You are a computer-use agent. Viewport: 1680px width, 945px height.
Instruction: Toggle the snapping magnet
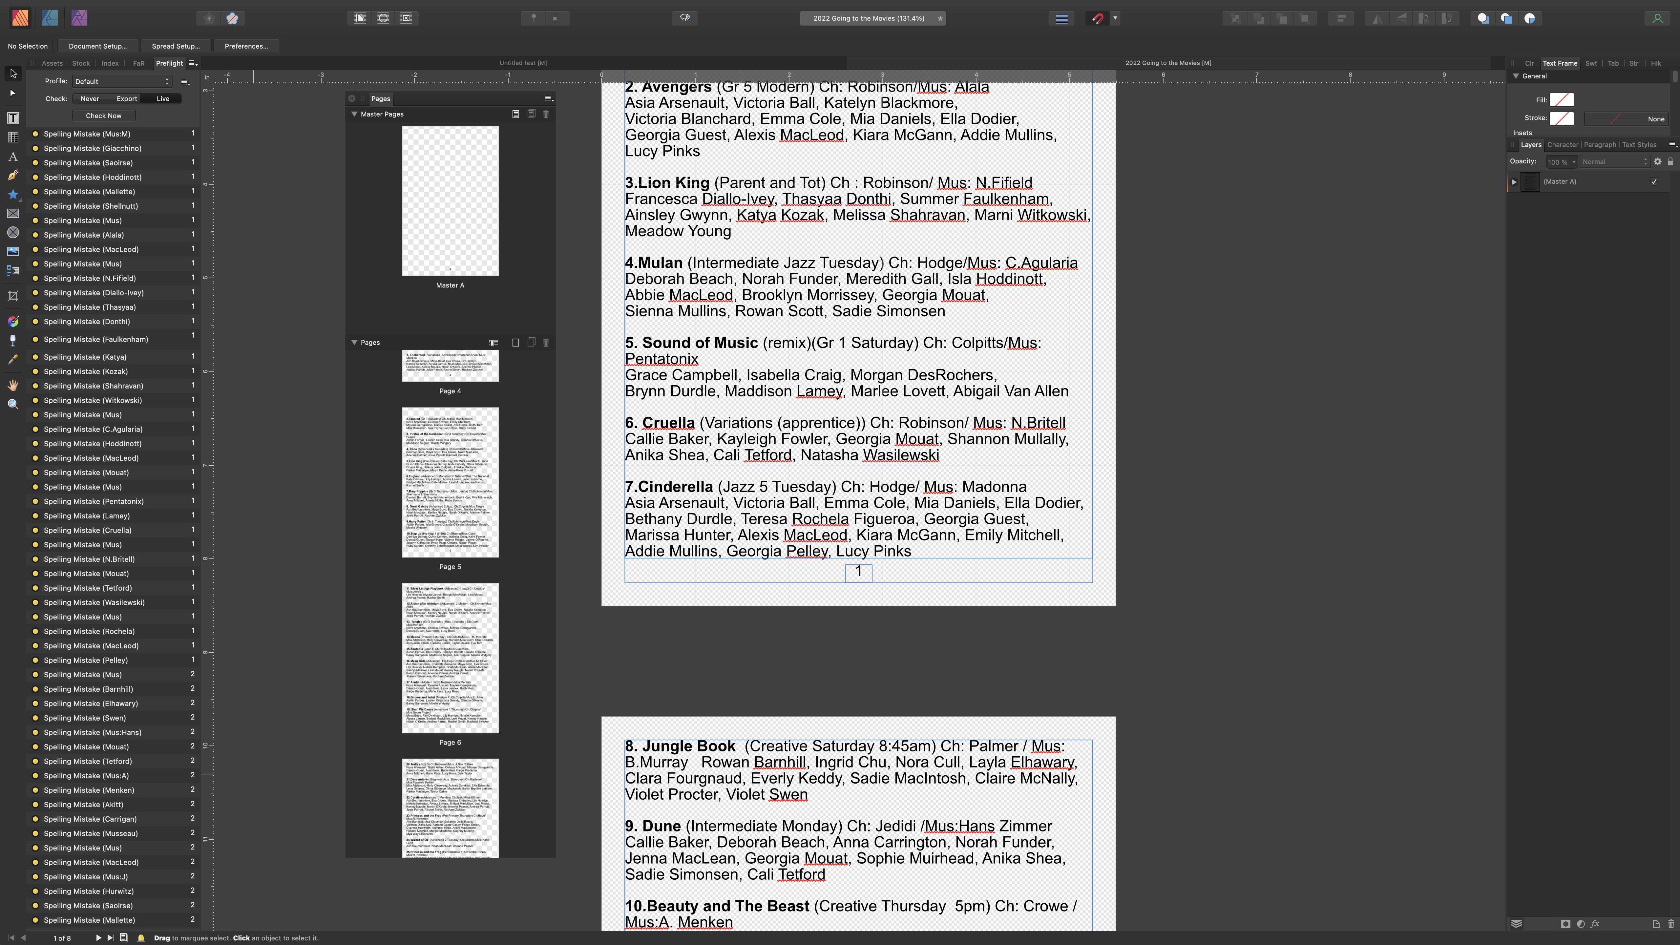pos(1098,18)
